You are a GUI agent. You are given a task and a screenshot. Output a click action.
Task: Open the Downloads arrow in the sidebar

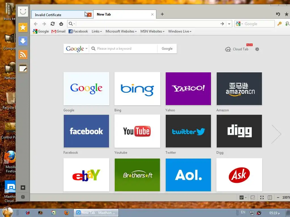23,41
